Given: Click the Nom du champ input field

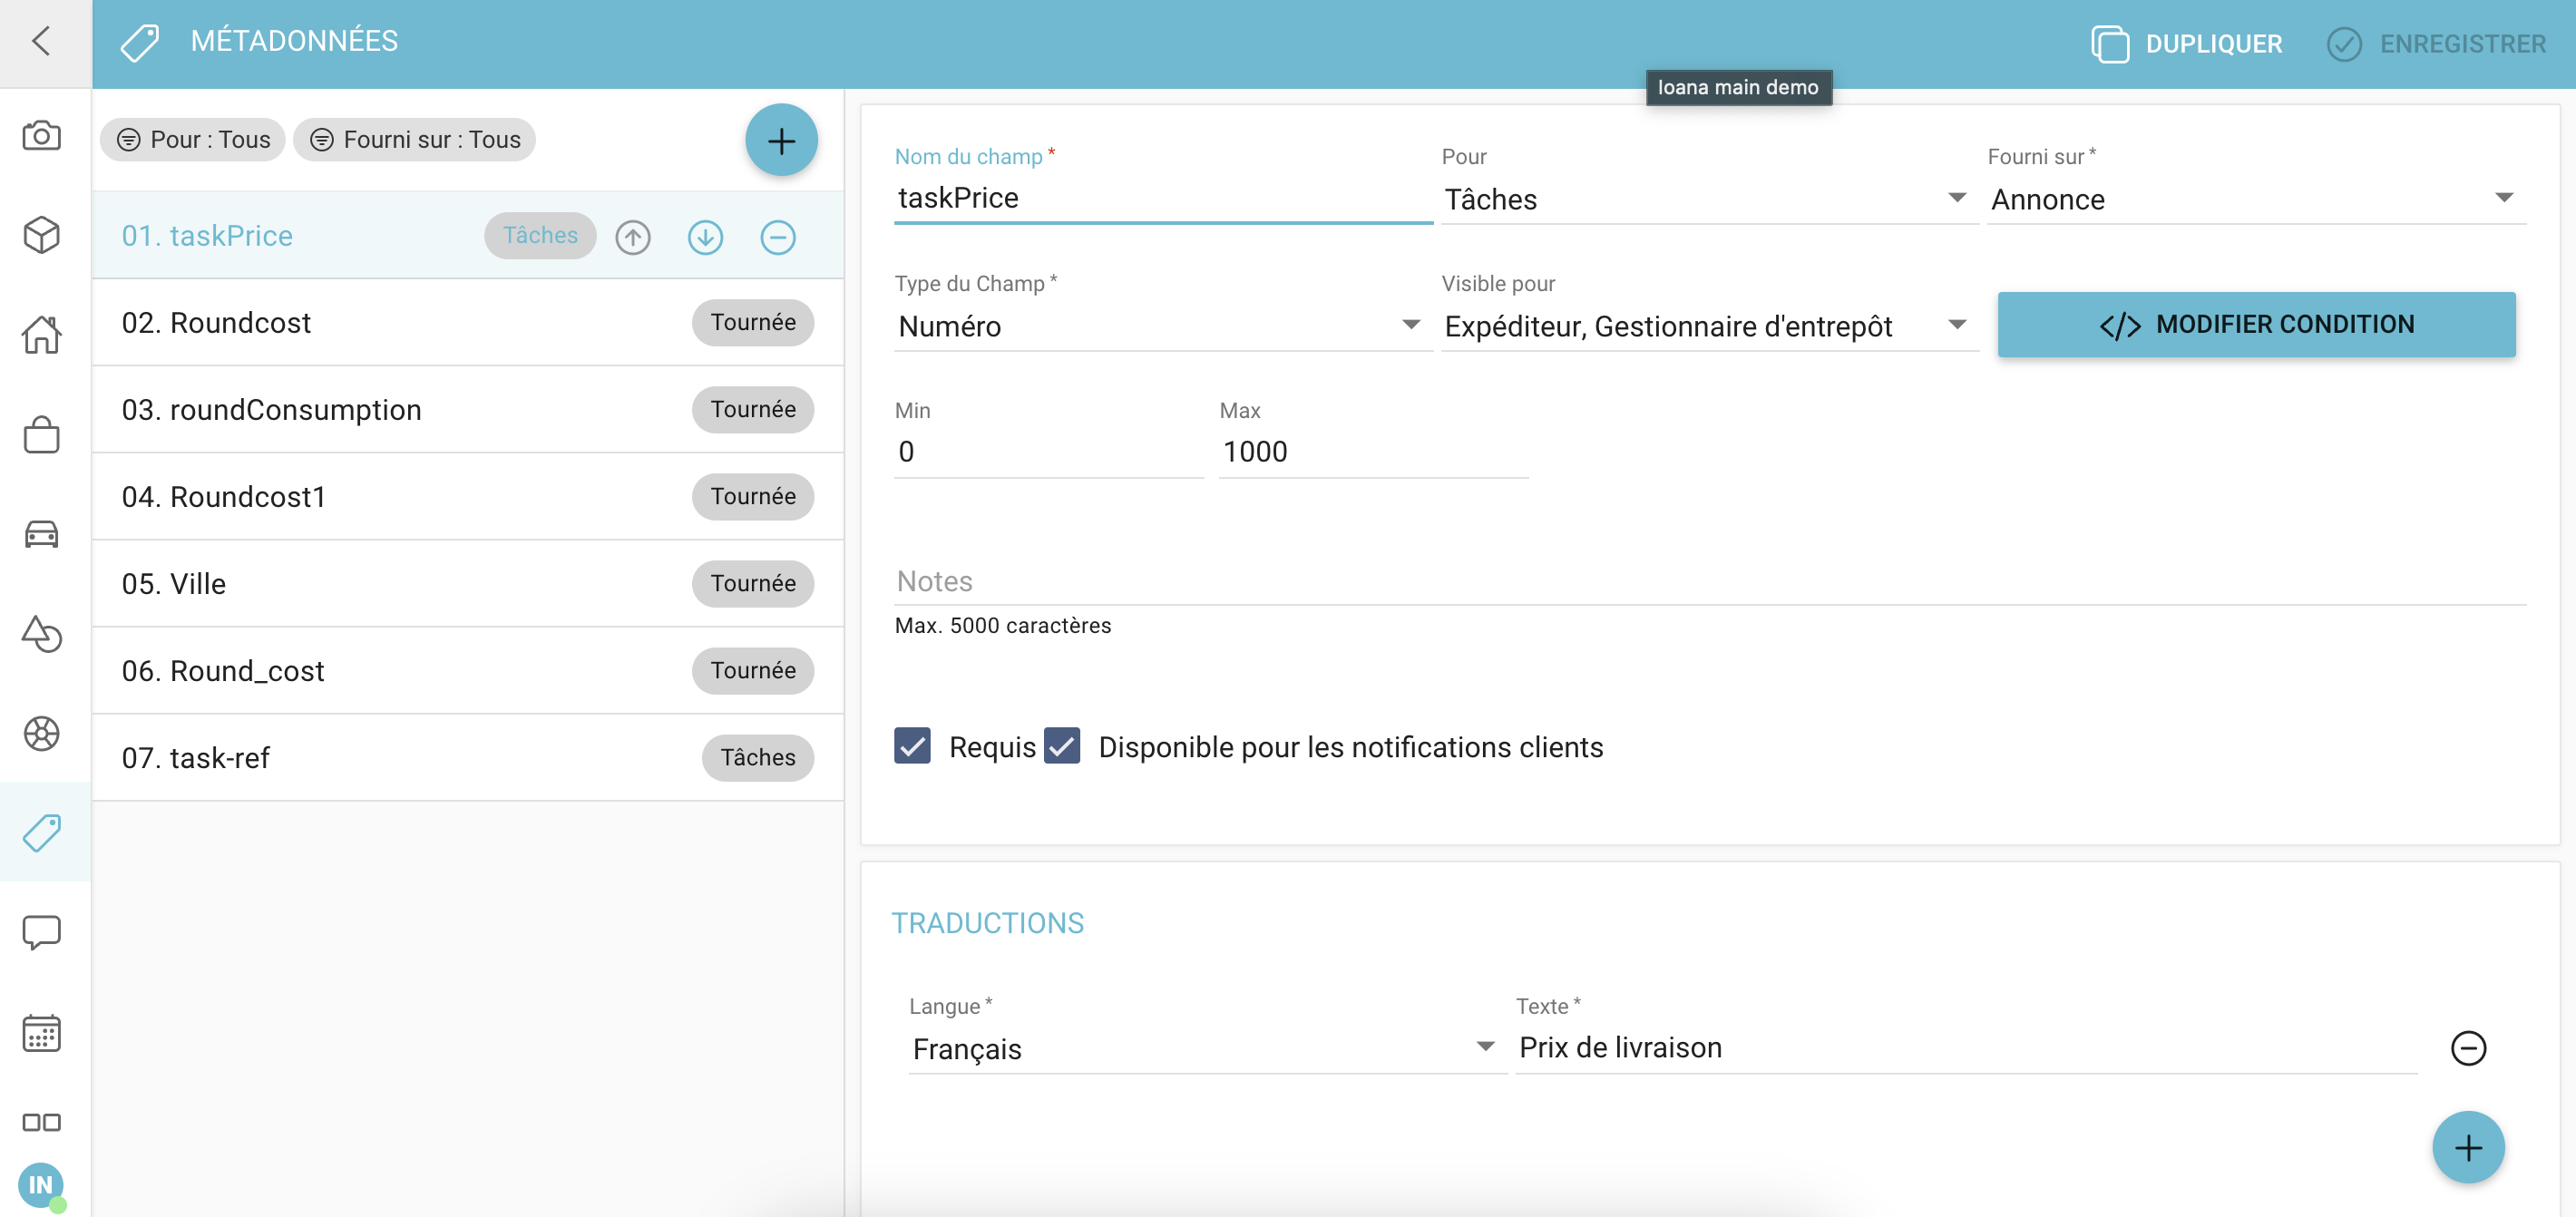Looking at the screenshot, I should (1163, 198).
